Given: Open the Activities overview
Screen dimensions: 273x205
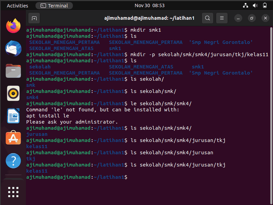Looking at the screenshot, I should click(17, 6).
